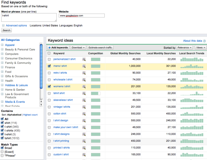Image resolution: width=207 pixels, height=160 pixels.
Task: Click local search trends chart for 'mens t shirt'
Action: coord(192,66)
